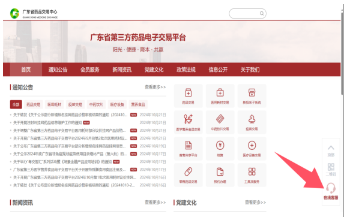Open the 医用耗材交易 medical kit icon
Screen dimensions: 344x217
click(x=220, y=93)
